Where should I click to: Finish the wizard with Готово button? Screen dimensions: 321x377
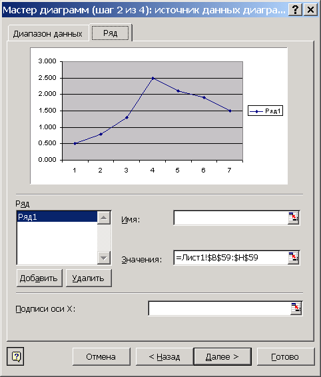286,356
